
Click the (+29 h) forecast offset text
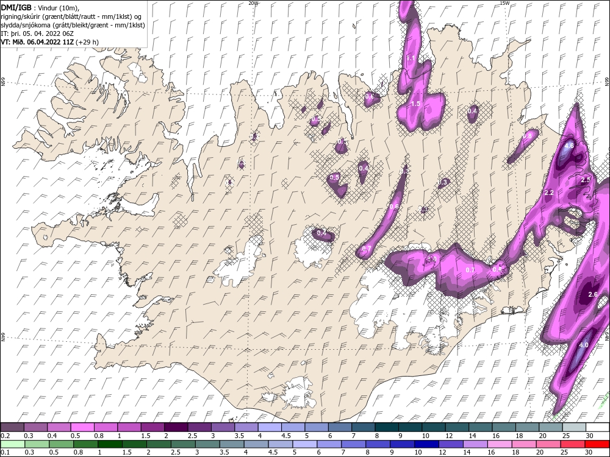click(87, 42)
